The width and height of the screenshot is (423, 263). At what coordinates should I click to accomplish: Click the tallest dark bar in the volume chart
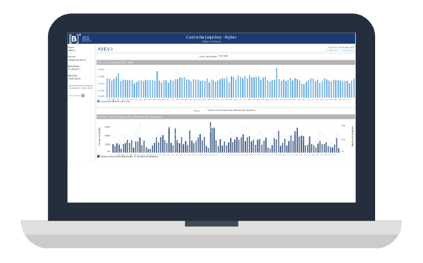click(x=210, y=137)
